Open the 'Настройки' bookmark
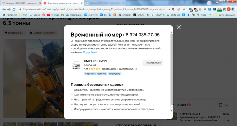The width and height of the screenshot is (237, 126). [x=10, y=15]
